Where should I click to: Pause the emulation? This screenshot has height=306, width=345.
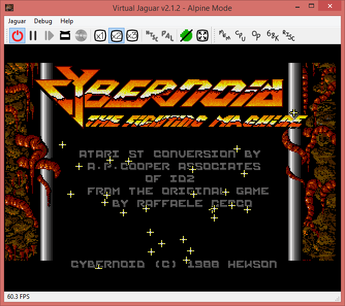(33, 36)
